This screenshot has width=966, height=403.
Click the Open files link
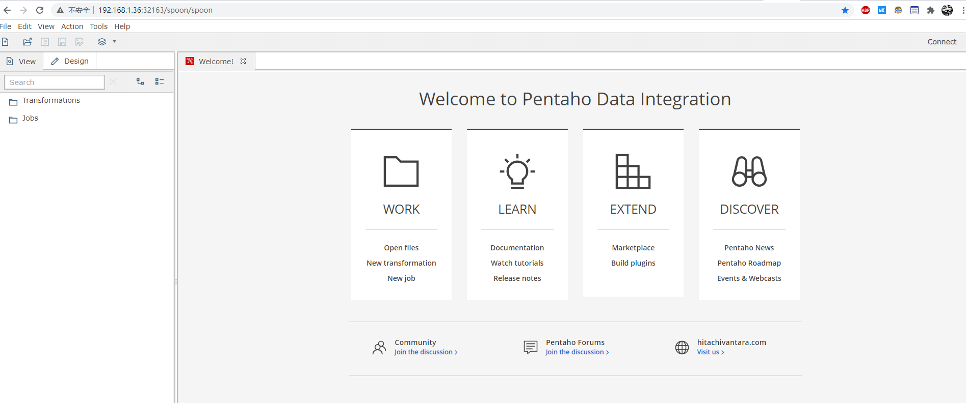click(401, 248)
